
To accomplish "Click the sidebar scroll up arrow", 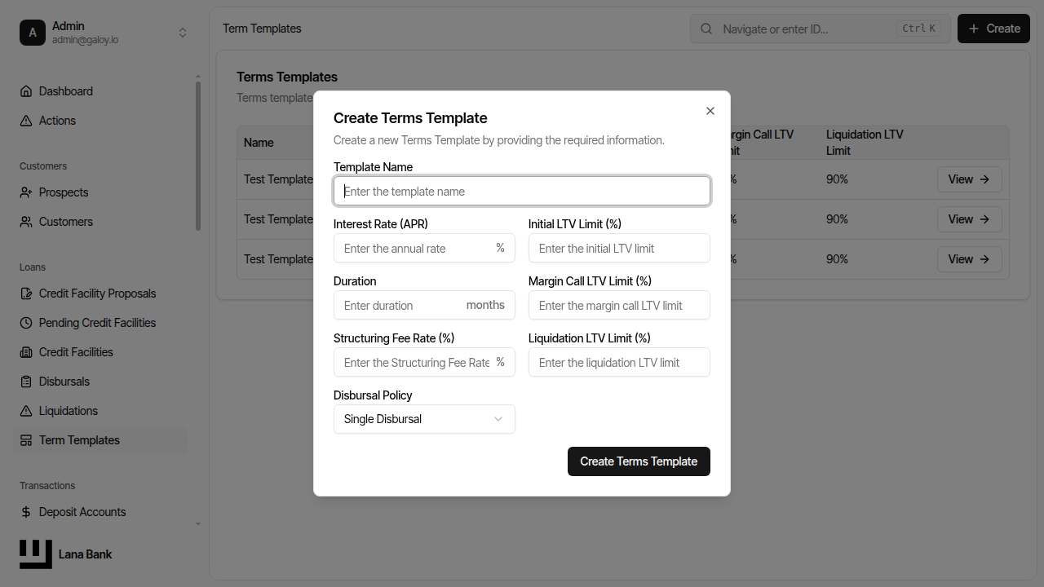I will (x=198, y=77).
